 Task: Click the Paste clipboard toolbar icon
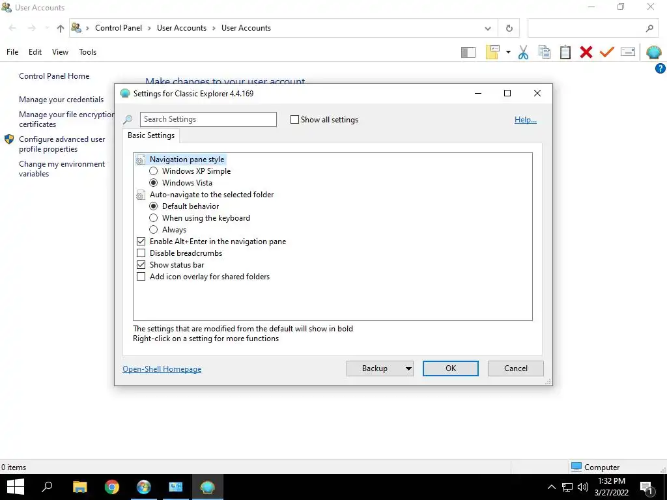[565, 52]
